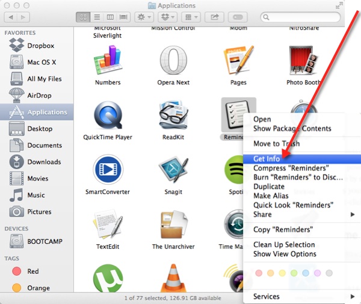Go forward with the forward arrow

pos(23,17)
